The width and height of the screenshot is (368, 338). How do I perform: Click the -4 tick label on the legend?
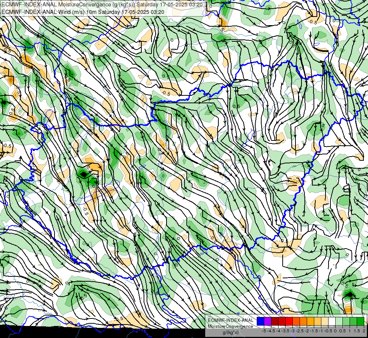[278, 331]
